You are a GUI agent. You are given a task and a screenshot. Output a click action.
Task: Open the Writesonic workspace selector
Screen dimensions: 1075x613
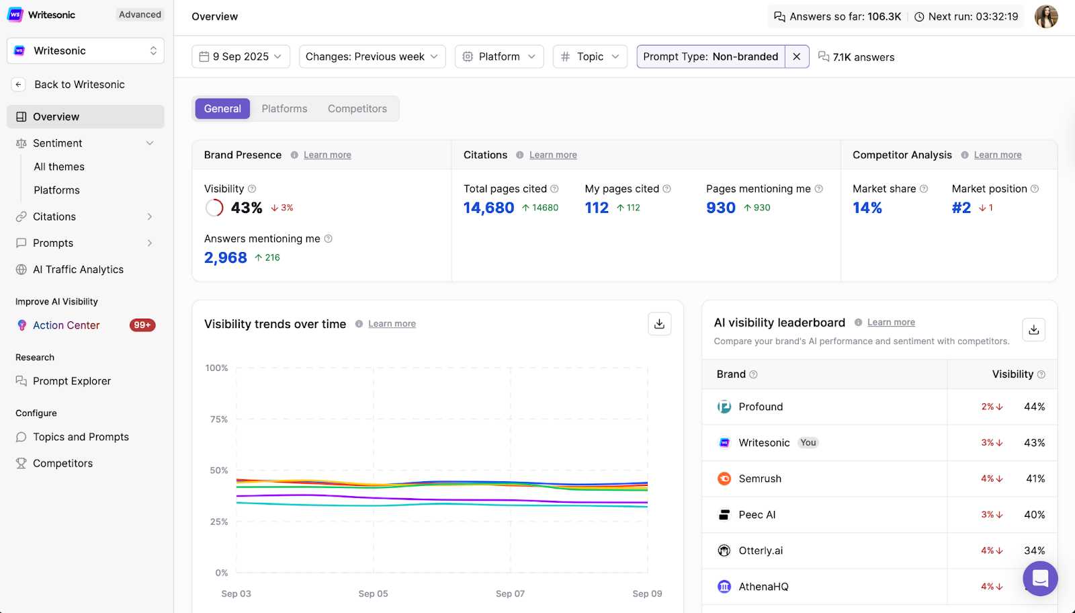click(x=85, y=50)
